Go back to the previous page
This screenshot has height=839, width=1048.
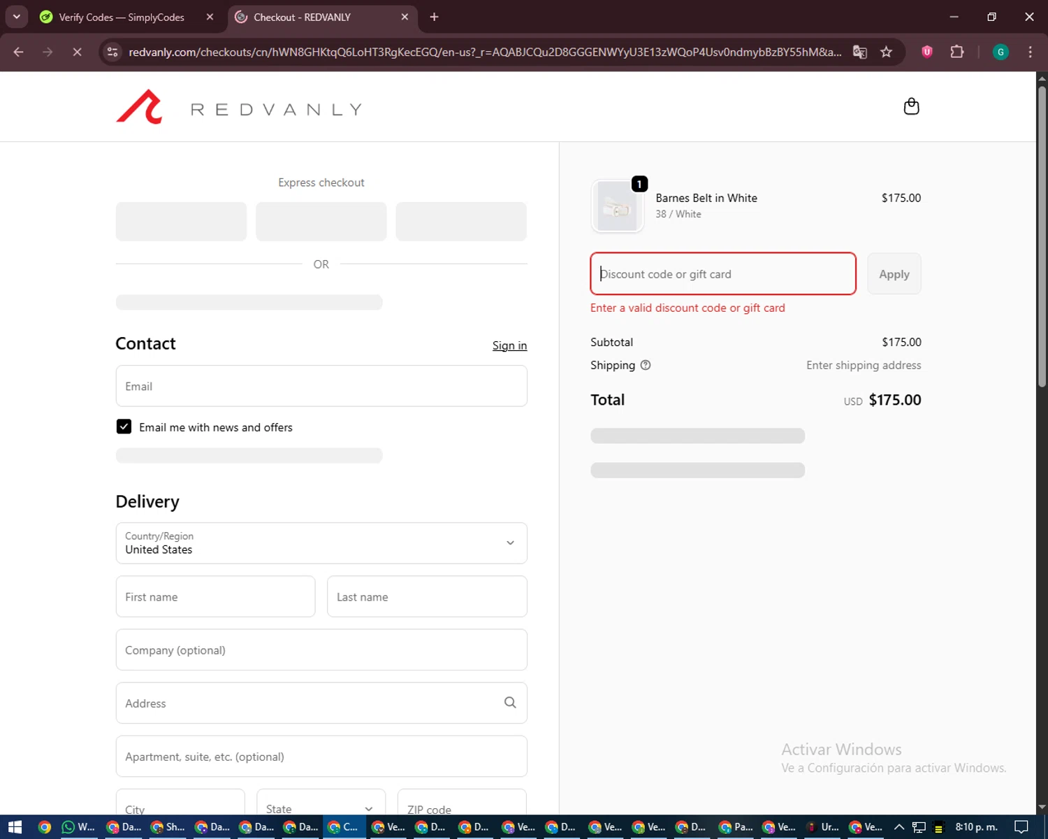click(x=19, y=52)
